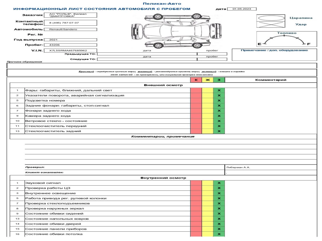Click the Автомобиль field Renault/Sandero

click(x=70, y=29)
